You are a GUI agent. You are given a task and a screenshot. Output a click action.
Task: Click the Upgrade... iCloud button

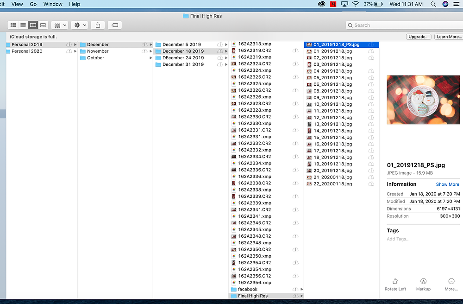pos(419,37)
